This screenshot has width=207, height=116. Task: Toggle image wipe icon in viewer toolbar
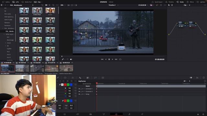[x=68, y=5]
